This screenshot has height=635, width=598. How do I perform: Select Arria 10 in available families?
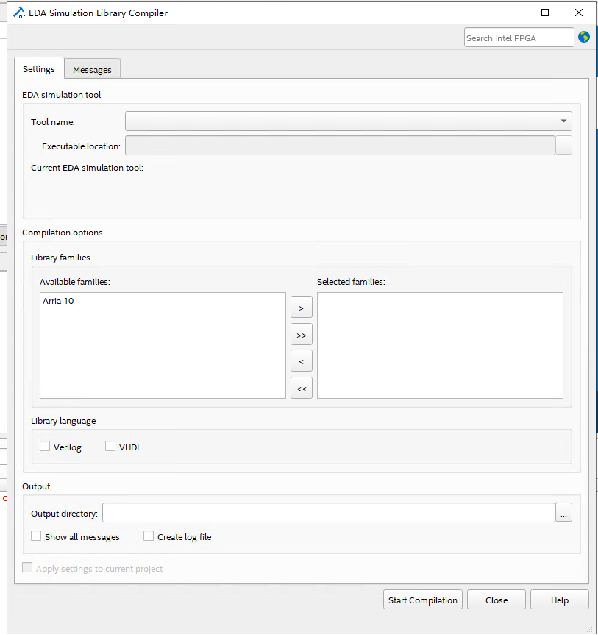pyautogui.click(x=57, y=300)
